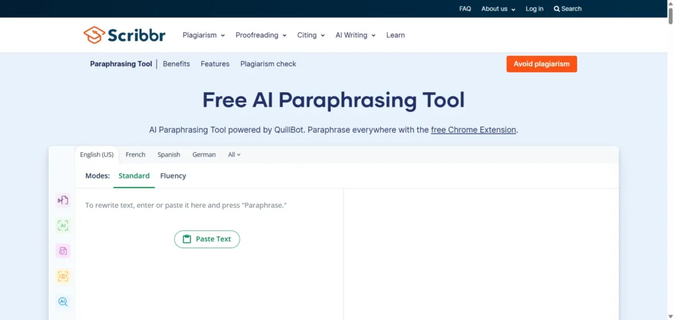Select the French language tab
Screen dimensions: 674x320
point(136,155)
